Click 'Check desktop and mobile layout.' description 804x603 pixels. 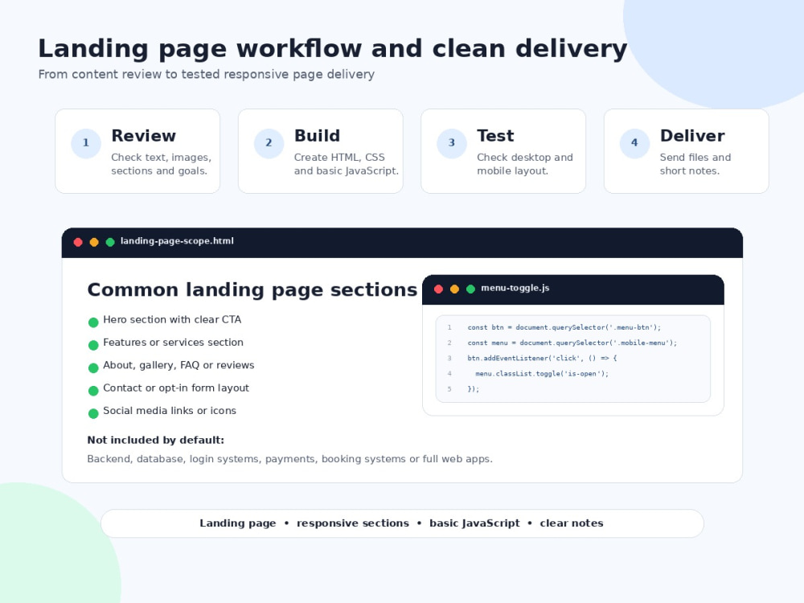click(524, 164)
